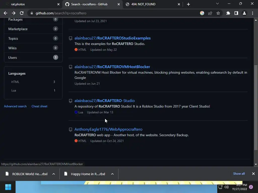Show all downloads
The width and height of the screenshot is (258, 193).
point(239,174)
